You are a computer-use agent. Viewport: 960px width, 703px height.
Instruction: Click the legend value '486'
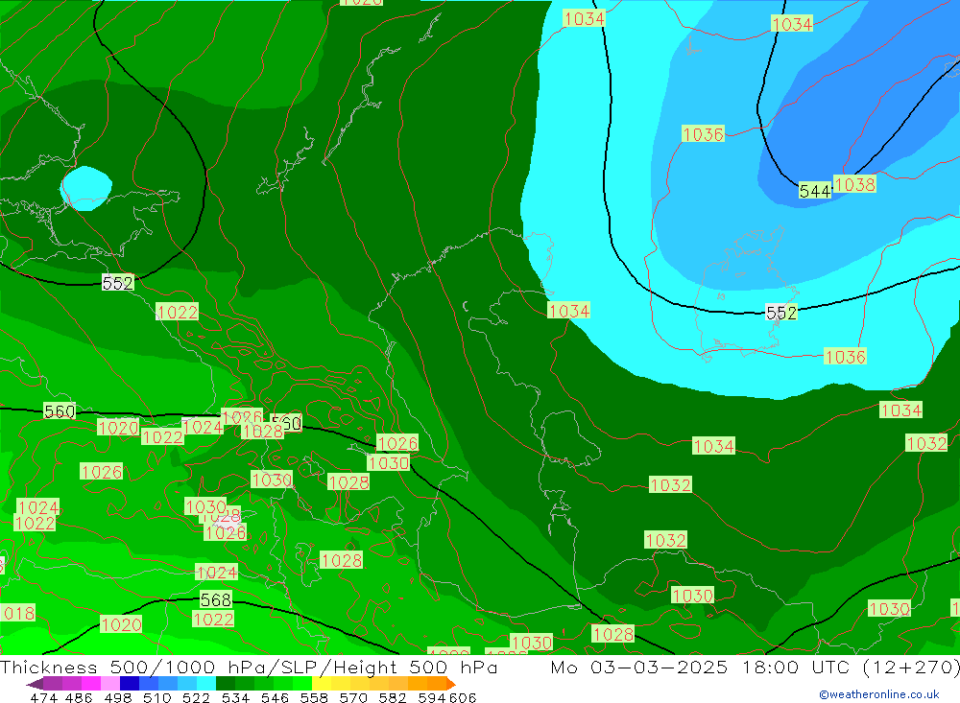click(x=79, y=697)
